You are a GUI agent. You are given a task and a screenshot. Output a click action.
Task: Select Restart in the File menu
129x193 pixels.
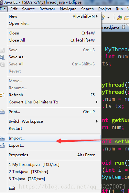point(54,129)
